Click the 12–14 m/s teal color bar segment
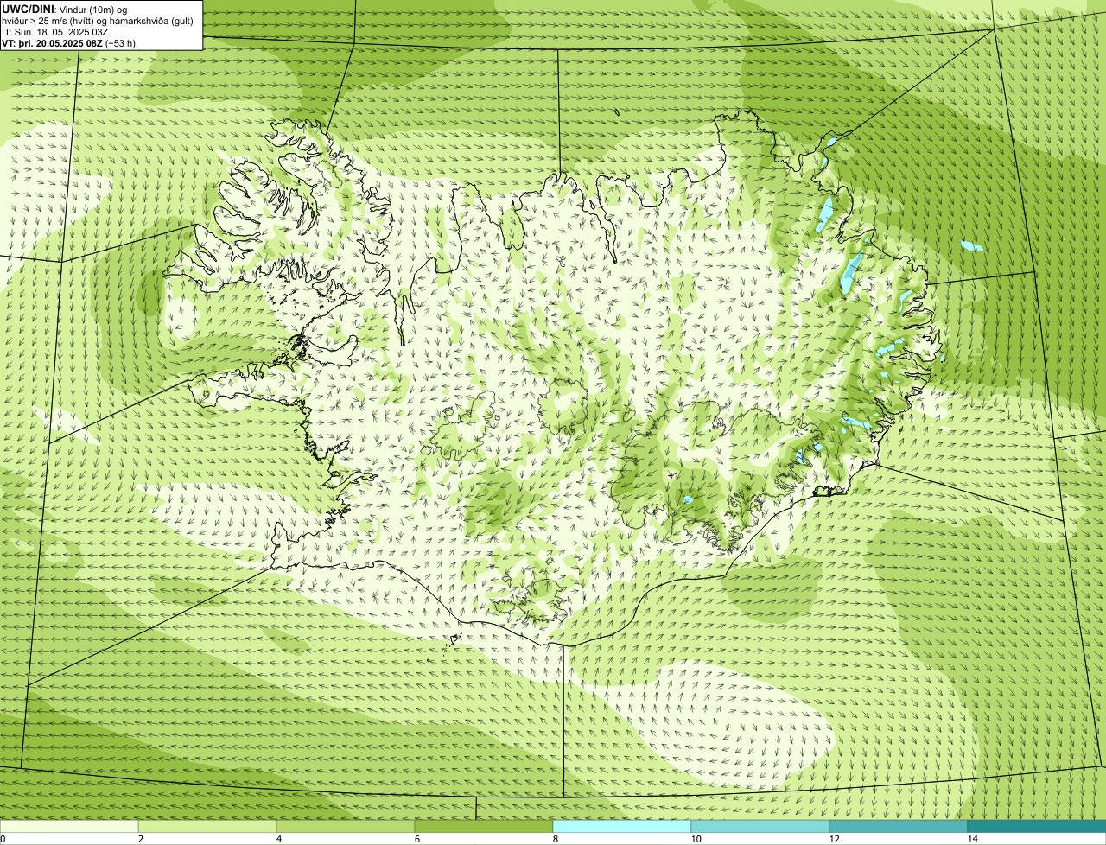The height and width of the screenshot is (845, 1106). (899, 826)
